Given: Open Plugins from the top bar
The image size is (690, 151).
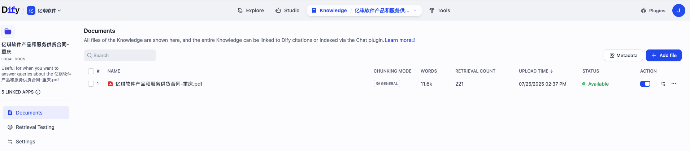Looking at the screenshot, I should 653,10.
